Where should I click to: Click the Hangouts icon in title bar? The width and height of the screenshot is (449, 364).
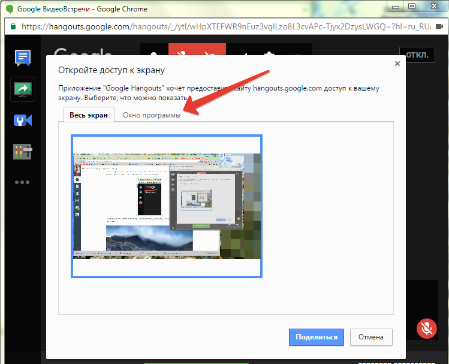tap(10, 9)
